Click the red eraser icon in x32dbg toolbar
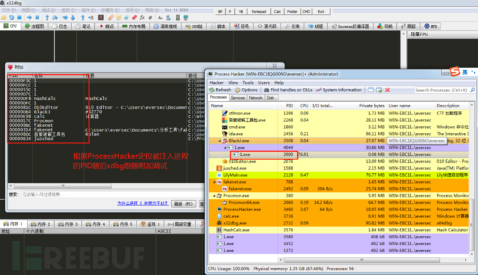 pyautogui.click(x=134, y=18)
